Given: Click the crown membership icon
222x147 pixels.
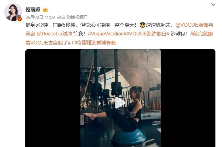Looking at the screenshot, I should (45, 10).
